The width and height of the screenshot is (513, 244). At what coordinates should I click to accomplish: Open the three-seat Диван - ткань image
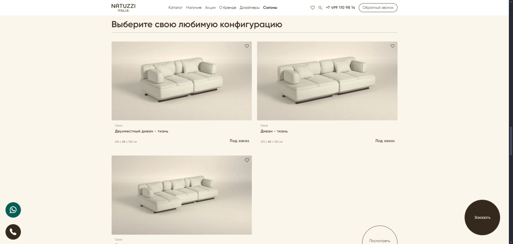tap(327, 81)
